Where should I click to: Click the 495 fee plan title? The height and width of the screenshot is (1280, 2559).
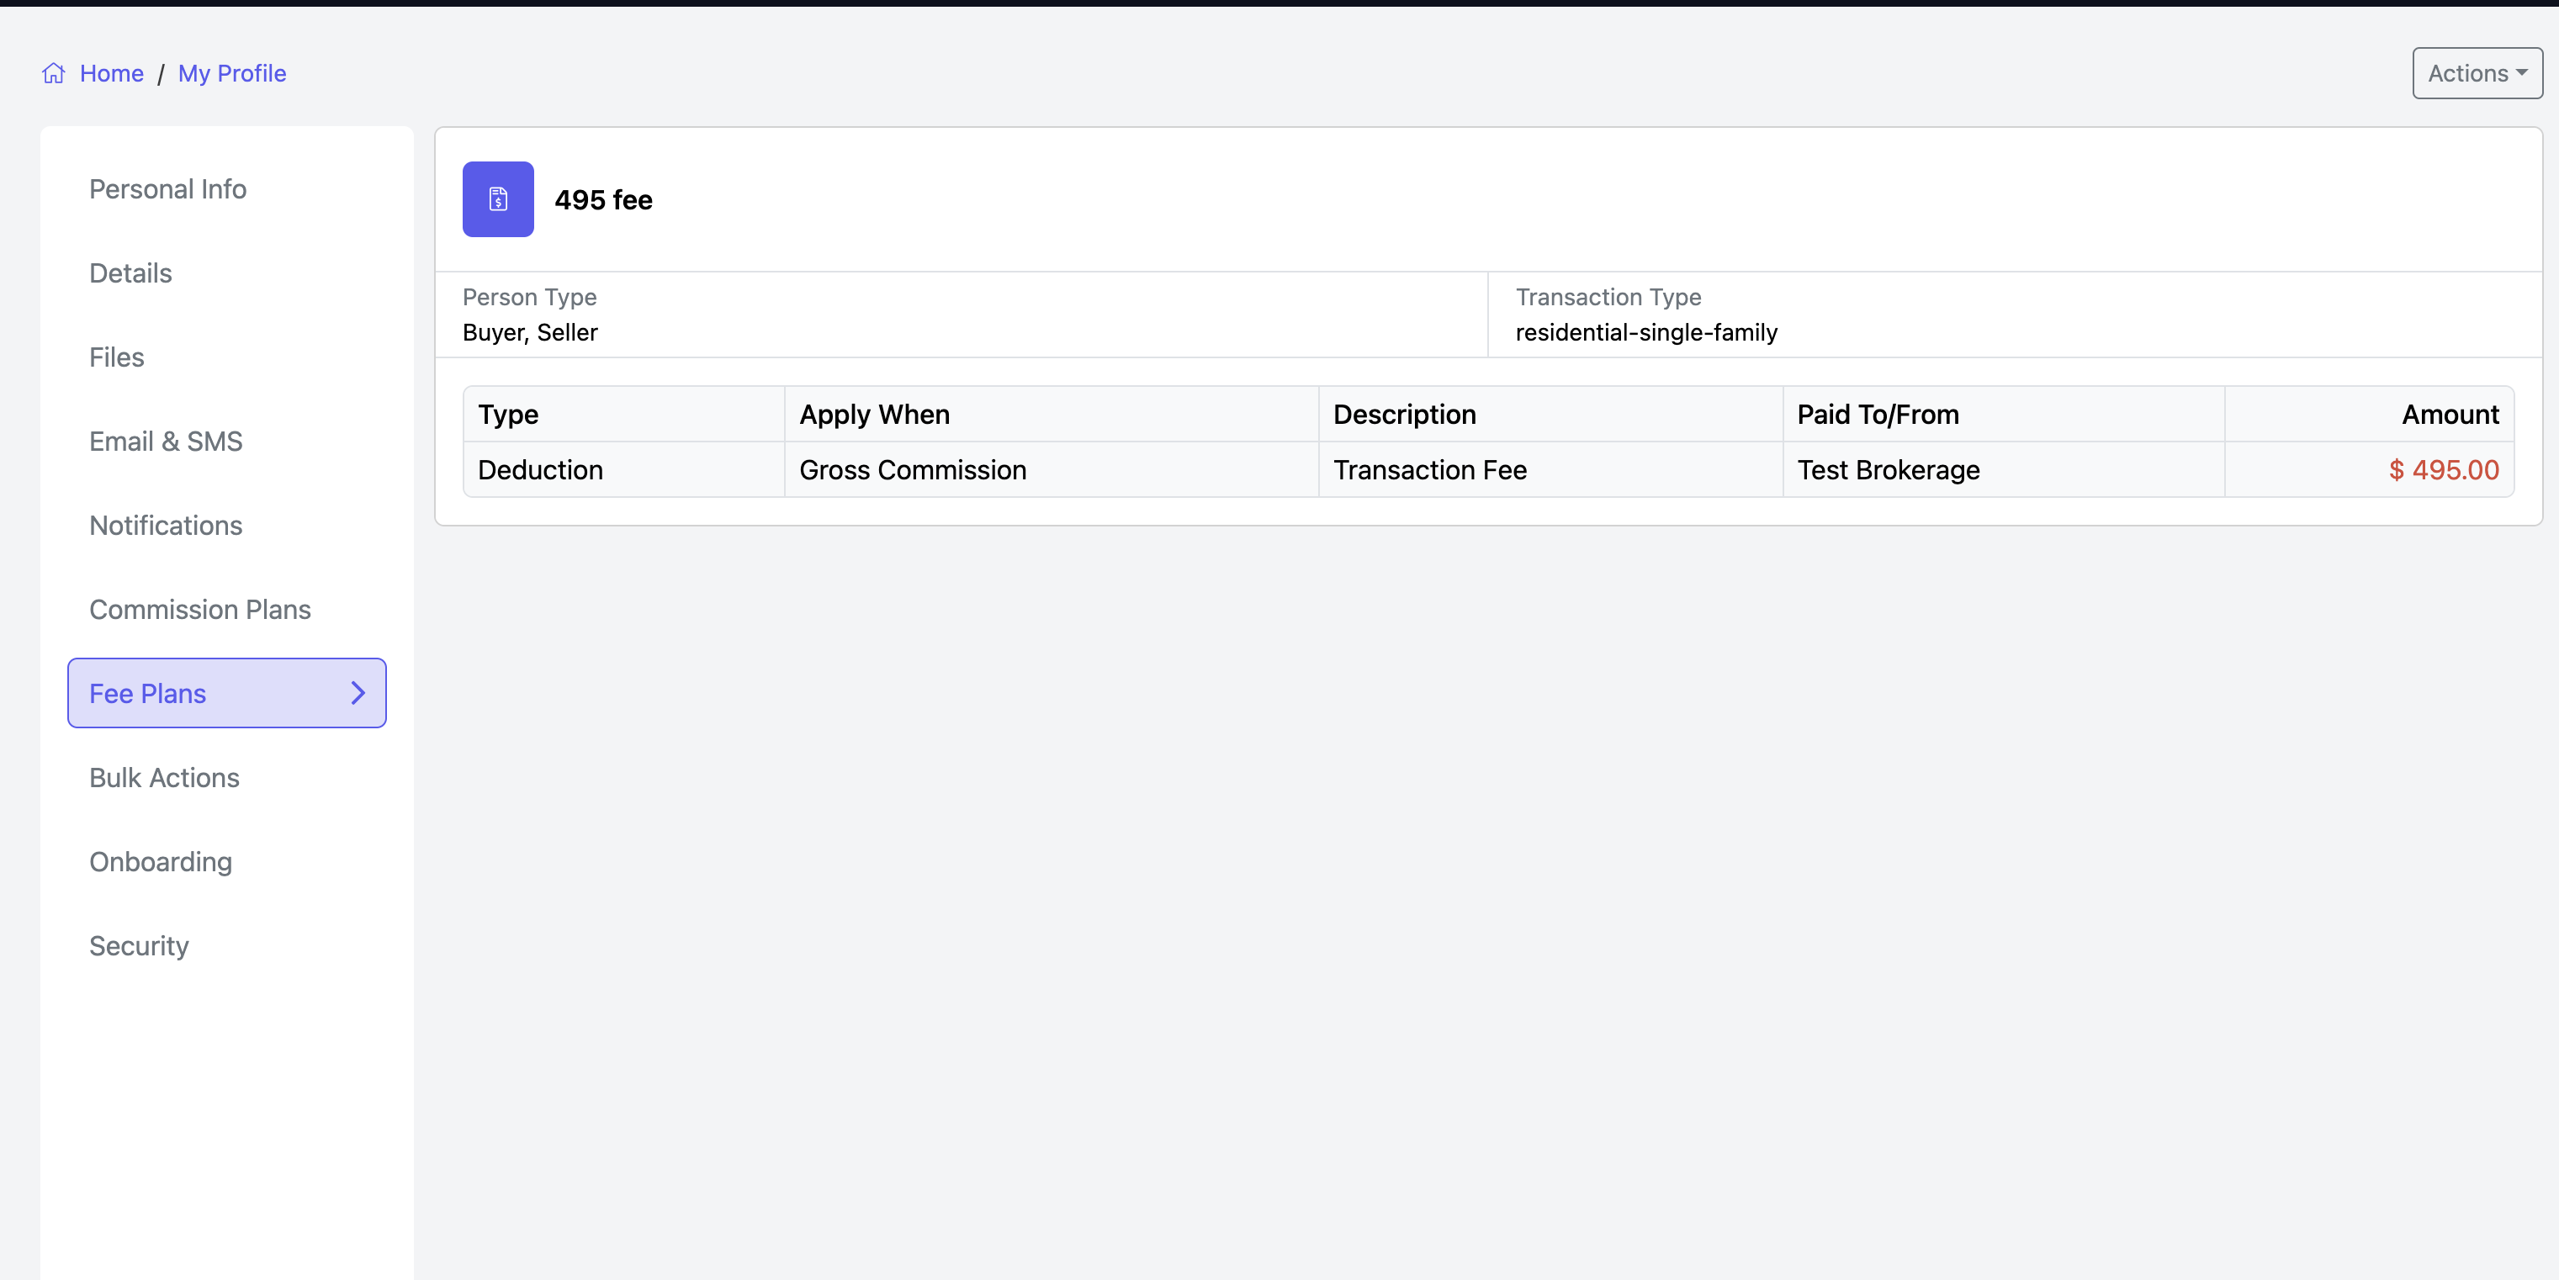(x=603, y=199)
